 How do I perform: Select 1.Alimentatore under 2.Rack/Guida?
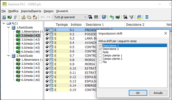(x=32, y=60)
